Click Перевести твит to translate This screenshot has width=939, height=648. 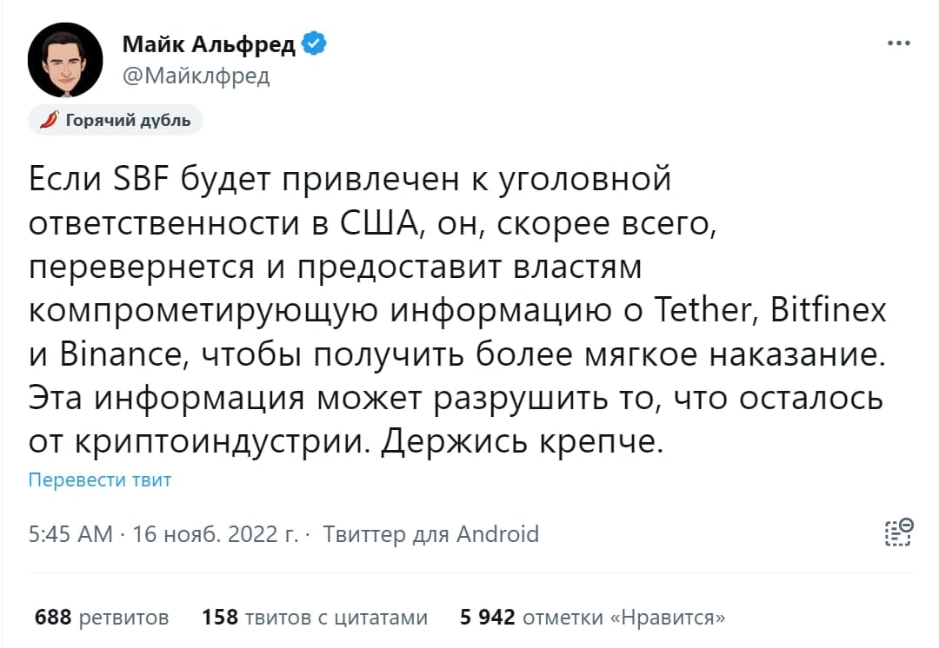point(100,479)
